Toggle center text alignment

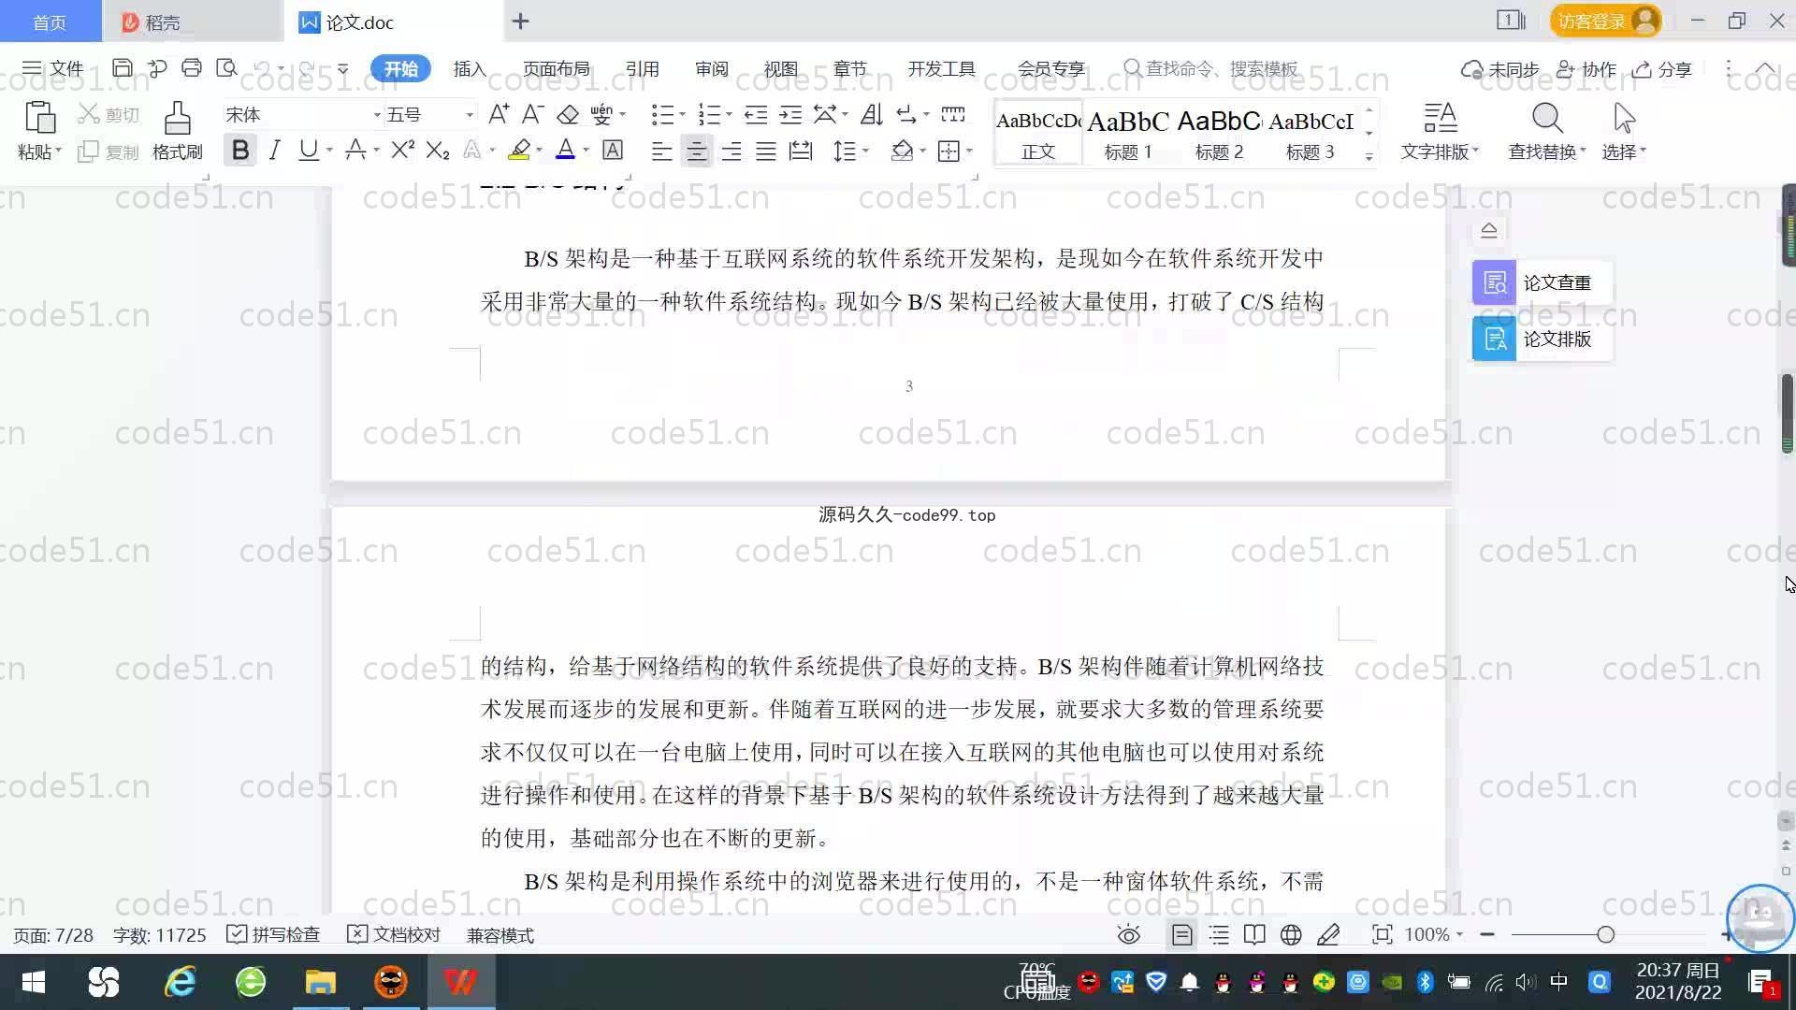tap(696, 151)
